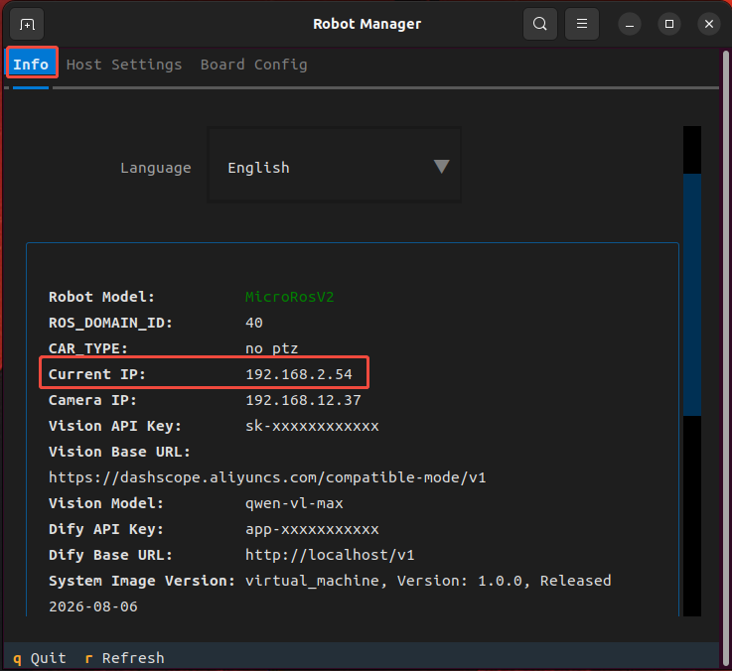Click the release date 2026-08-06
The width and height of the screenshot is (732, 671).
click(93, 606)
